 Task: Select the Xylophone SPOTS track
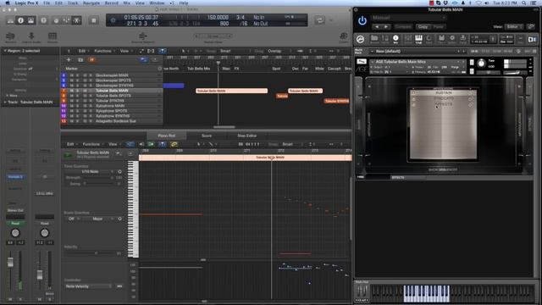coord(112,111)
